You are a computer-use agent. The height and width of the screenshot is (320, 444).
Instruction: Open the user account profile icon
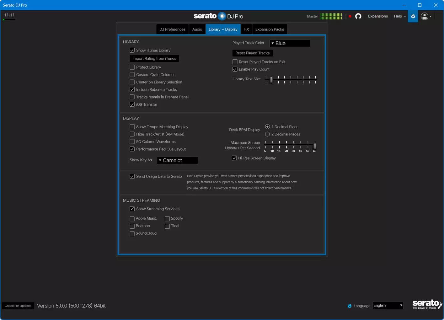[426, 16]
